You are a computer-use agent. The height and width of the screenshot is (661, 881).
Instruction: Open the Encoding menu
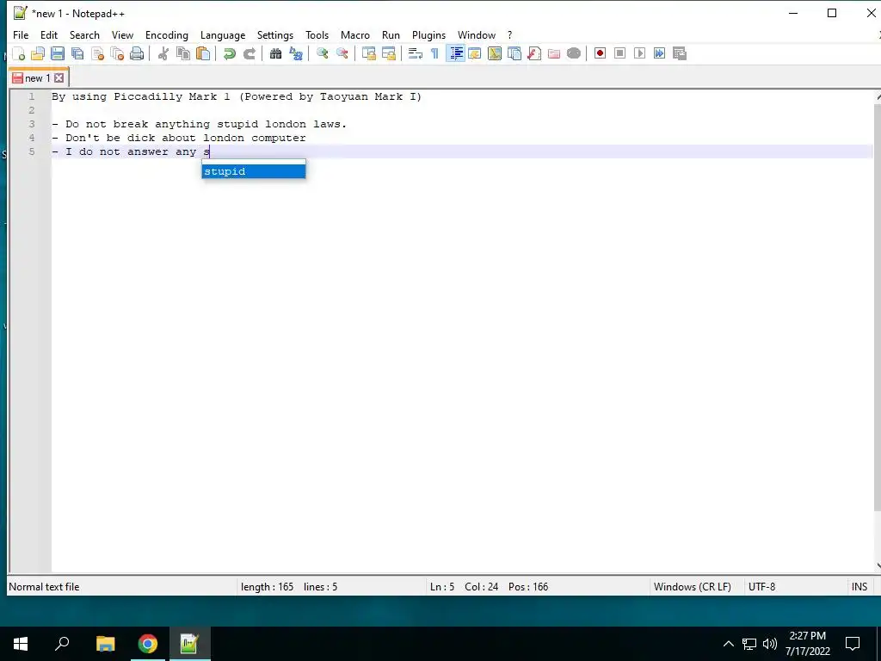coord(167,34)
